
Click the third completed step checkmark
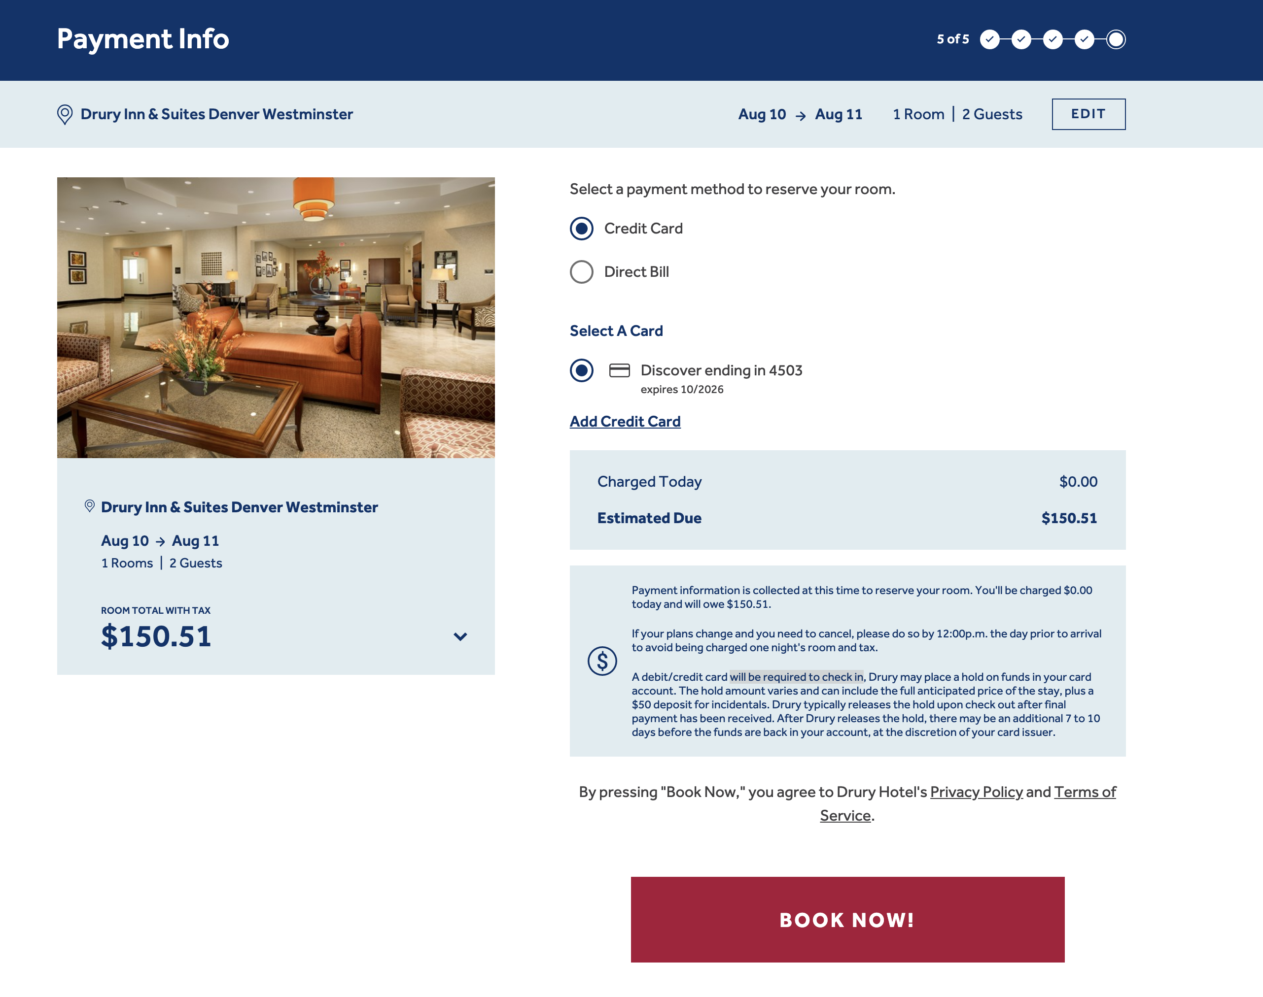1052,40
